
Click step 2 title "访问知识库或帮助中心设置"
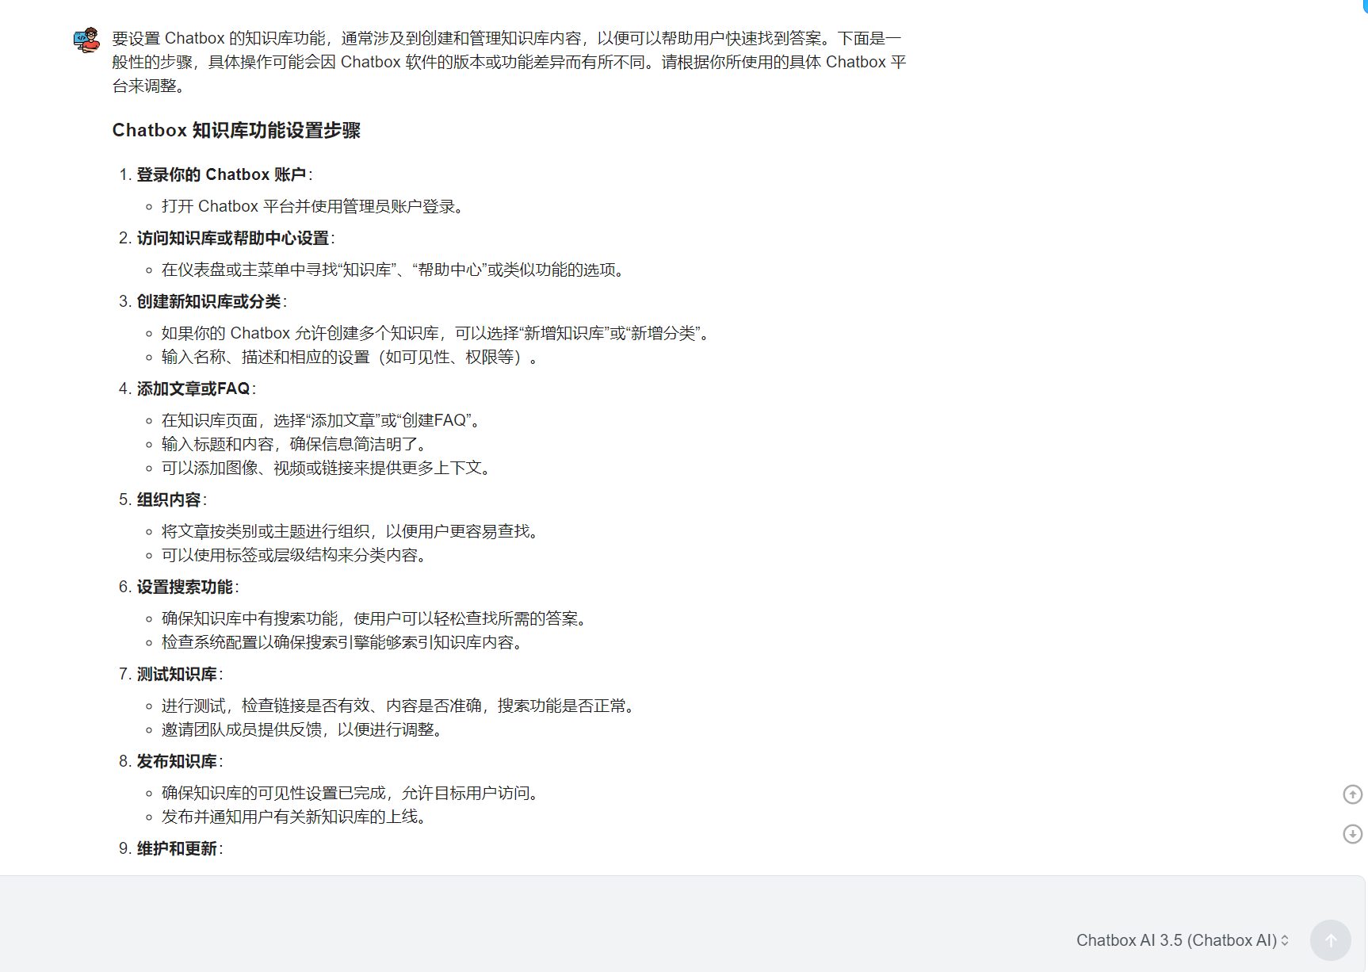tap(232, 239)
